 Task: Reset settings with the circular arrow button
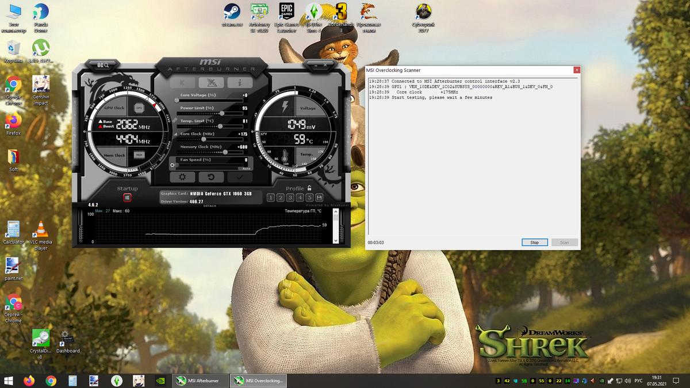pyautogui.click(x=211, y=177)
